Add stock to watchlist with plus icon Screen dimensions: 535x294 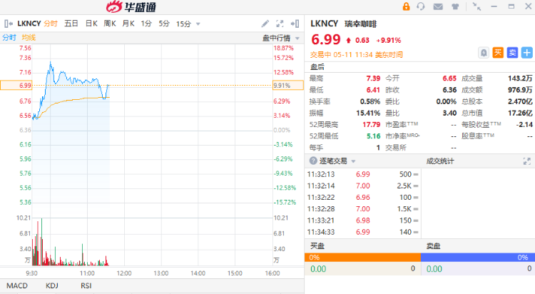[x=526, y=52]
